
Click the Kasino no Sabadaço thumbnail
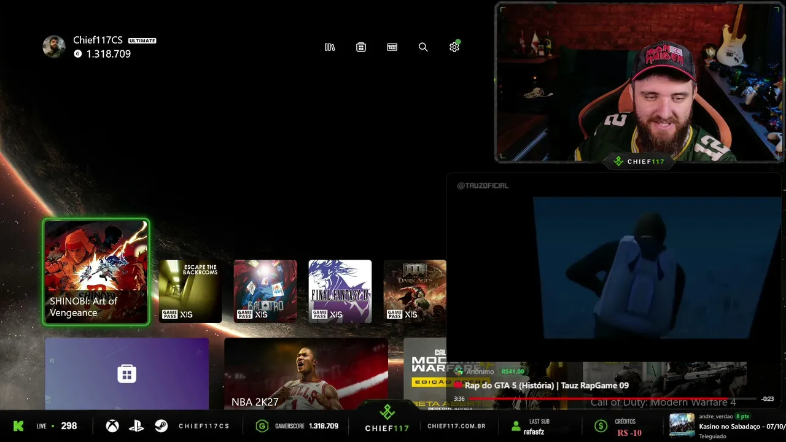pos(682,425)
